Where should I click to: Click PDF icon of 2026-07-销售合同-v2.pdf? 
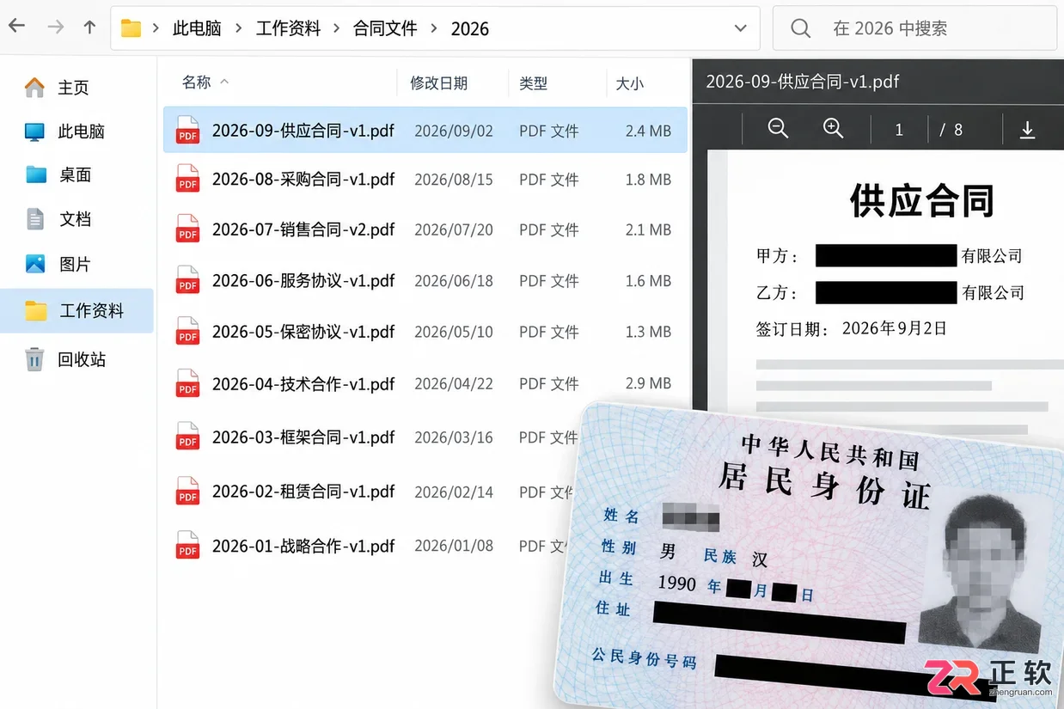(187, 229)
